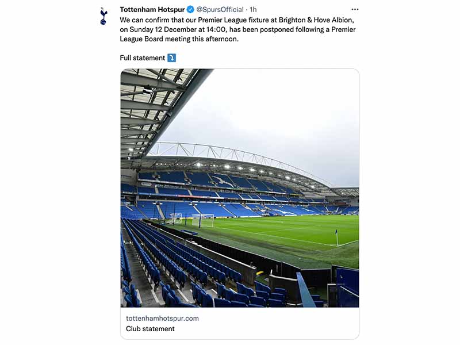Click the white goal in the stadium photo
Viewport: 460px width, 345px height.
pos(203,220)
